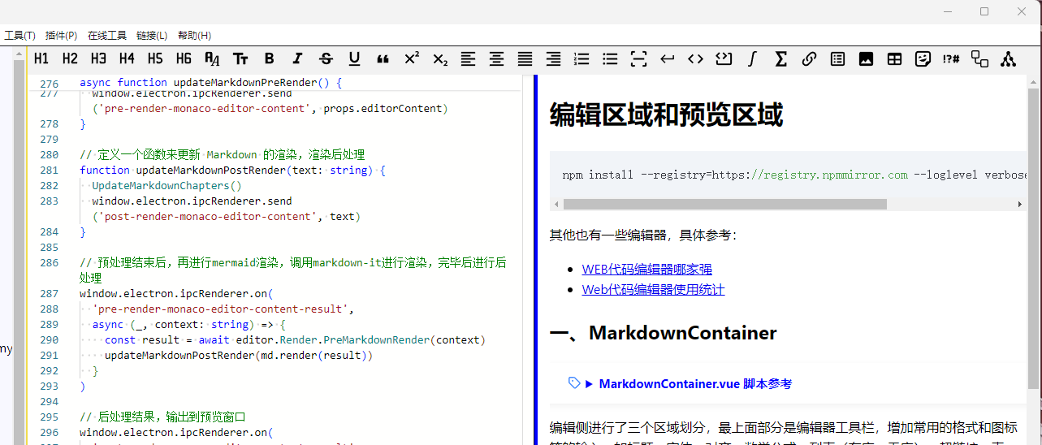1042x445 pixels.
Task: Open the Web代码编辑器使用统计 link
Action: point(653,290)
